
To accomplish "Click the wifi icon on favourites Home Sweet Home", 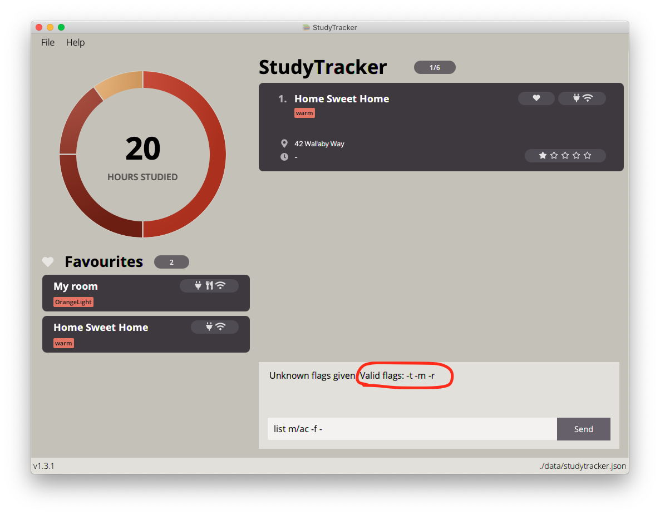I will pyautogui.click(x=220, y=327).
